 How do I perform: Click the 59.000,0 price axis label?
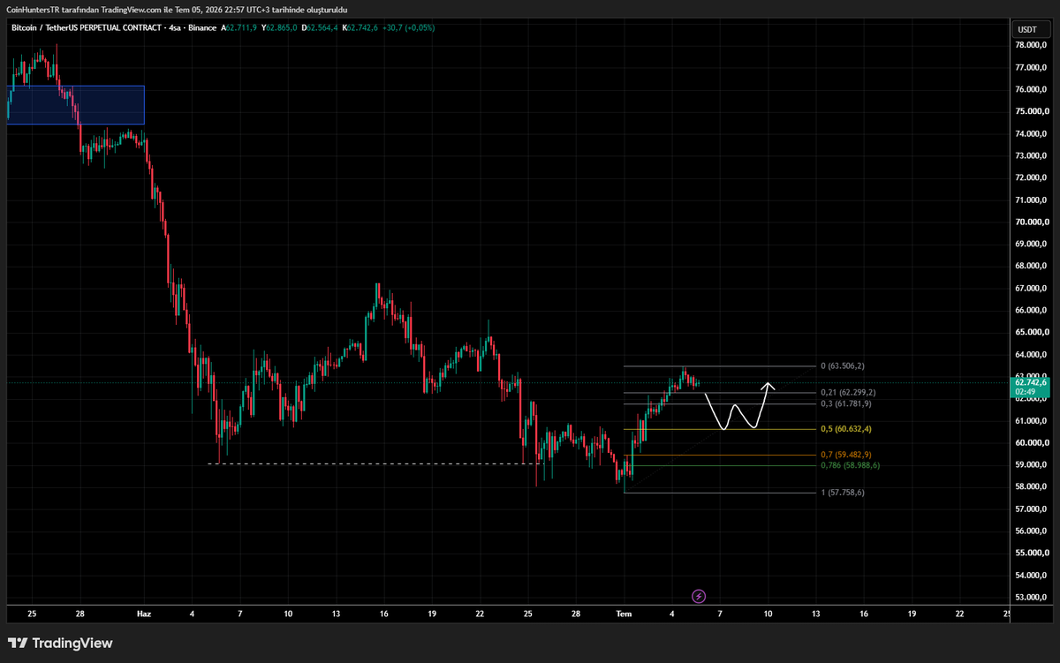(1031, 464)
